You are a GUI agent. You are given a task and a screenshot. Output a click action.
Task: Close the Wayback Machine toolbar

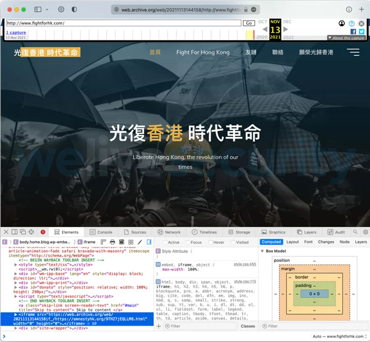(361, 23)
